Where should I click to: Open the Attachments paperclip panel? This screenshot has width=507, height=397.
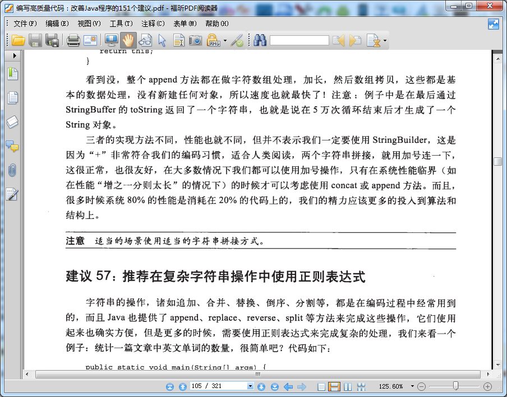(12, 170)
